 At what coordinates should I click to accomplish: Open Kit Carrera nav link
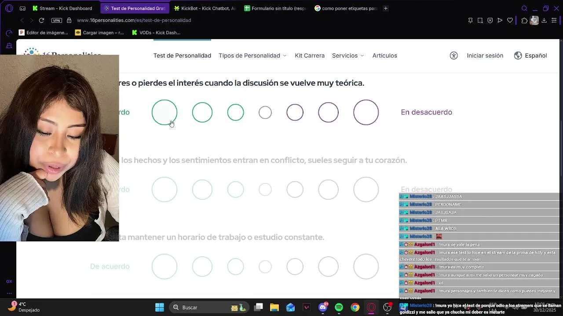(x=310, y=56)
